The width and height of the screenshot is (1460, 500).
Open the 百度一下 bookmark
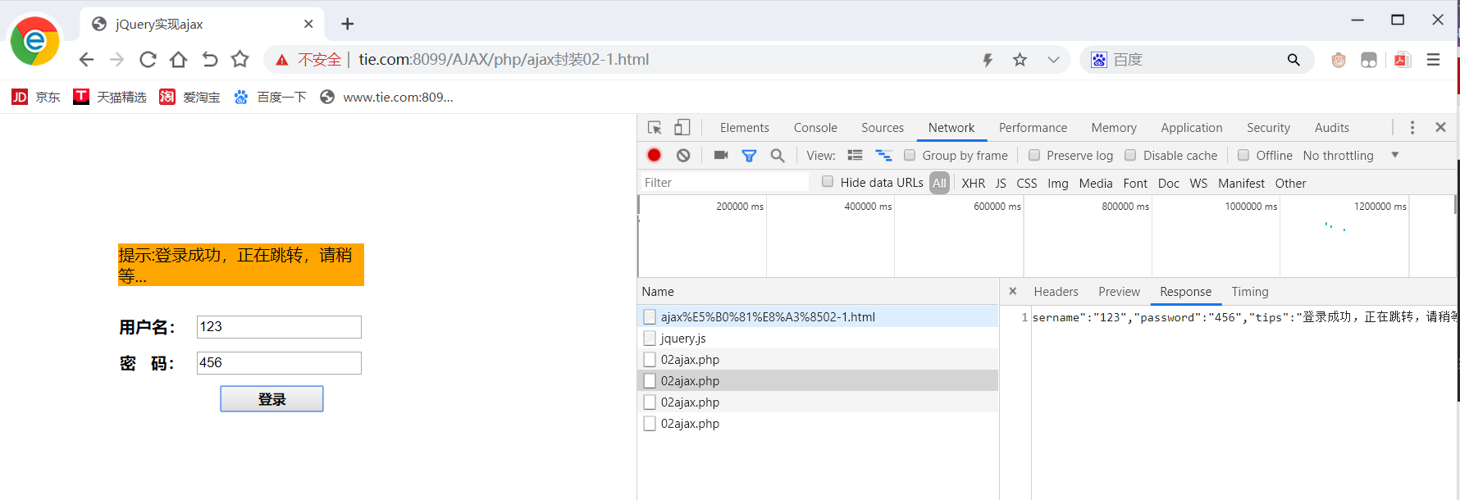pos(270,97)
